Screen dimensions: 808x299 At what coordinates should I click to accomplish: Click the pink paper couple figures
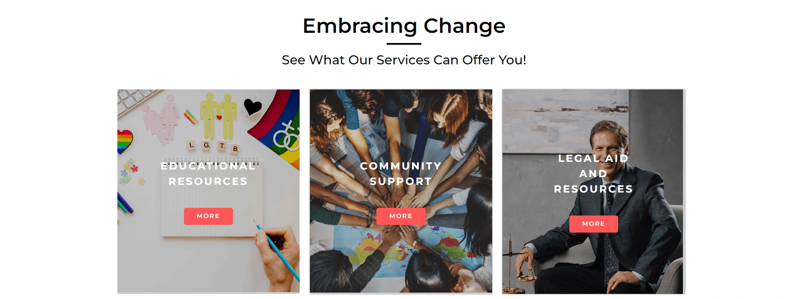point(161,119)
